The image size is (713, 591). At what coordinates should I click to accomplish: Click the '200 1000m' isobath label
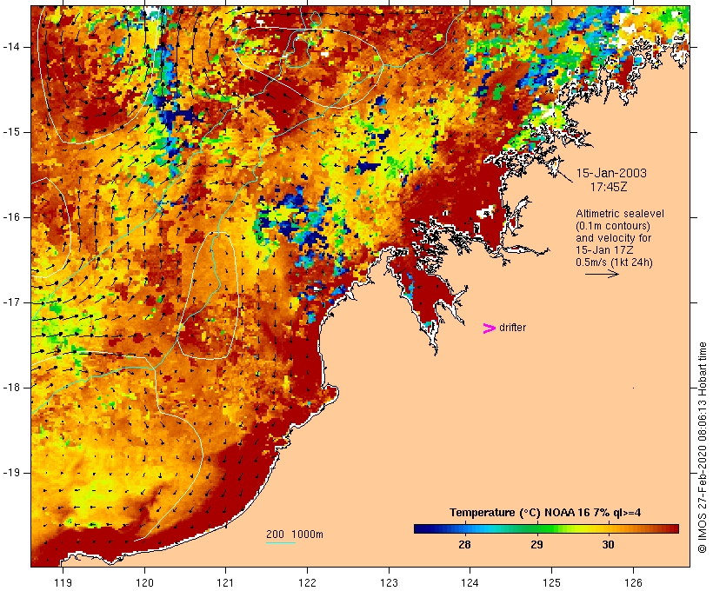coord(295,535)
